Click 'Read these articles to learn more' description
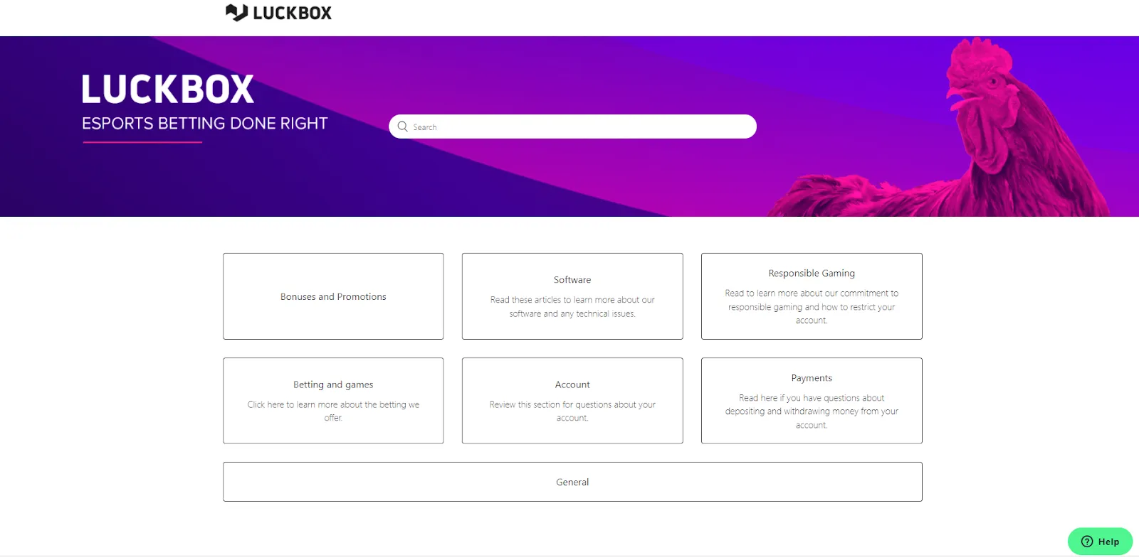The width and height of the screenshot is (1139, 560). click(x=572, y=307)
